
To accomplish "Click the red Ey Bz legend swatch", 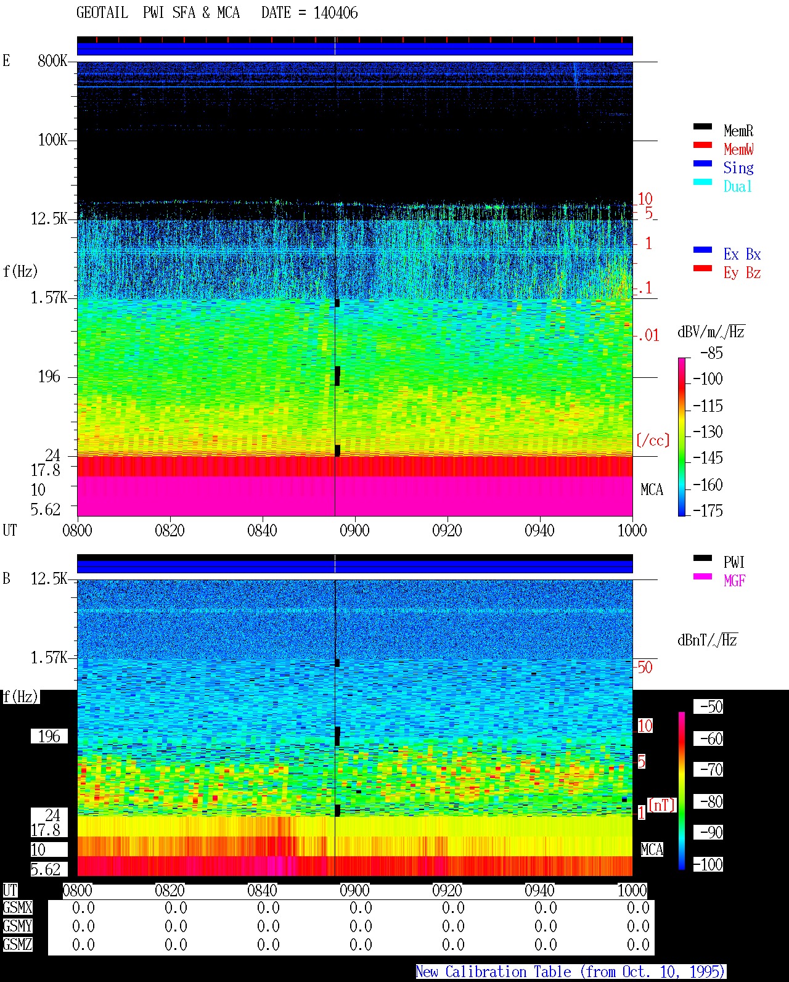I will coord(703,268).
